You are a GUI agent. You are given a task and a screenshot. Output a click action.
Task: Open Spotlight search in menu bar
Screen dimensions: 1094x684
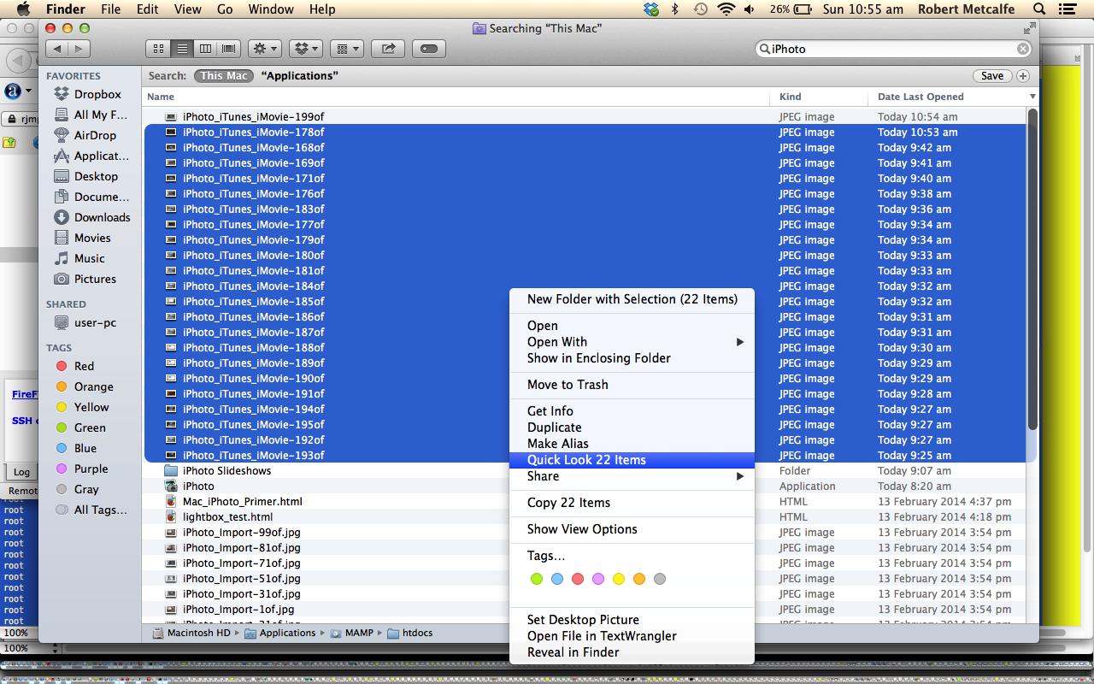pos(1039,9)
